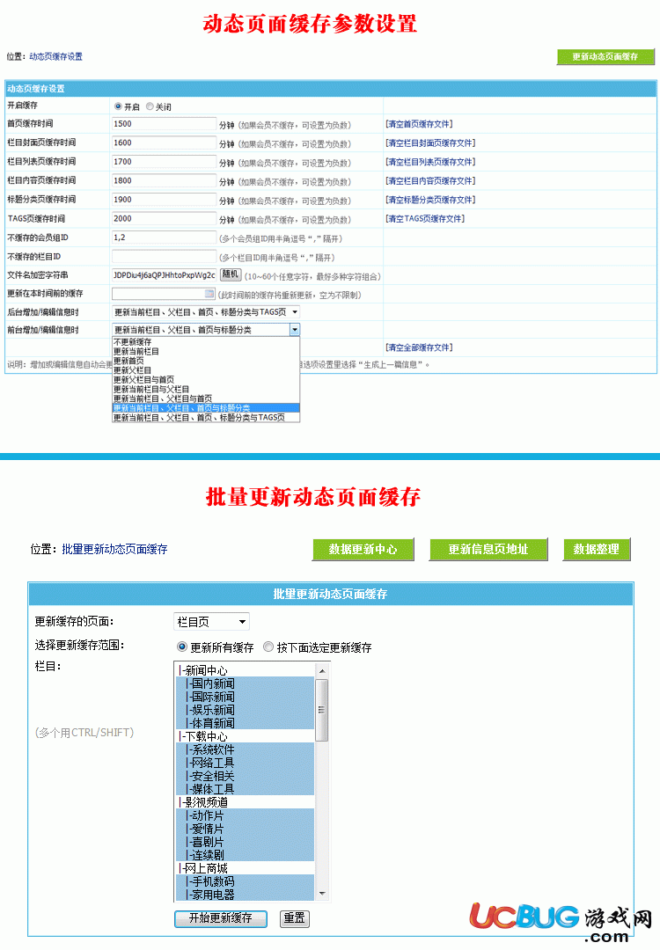Click 清空标题分类页缓存文件 link
Screen dimensions: 660x950
pos(430,200)
